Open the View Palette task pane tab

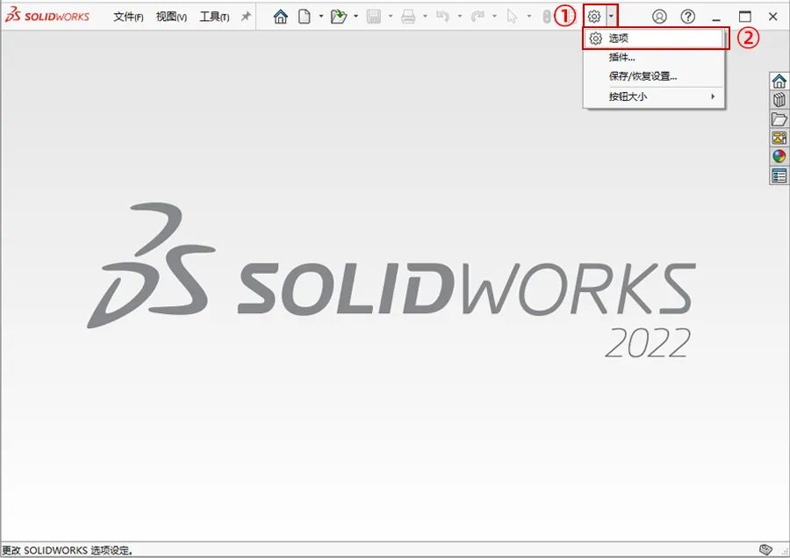click(x=779, y=138)
